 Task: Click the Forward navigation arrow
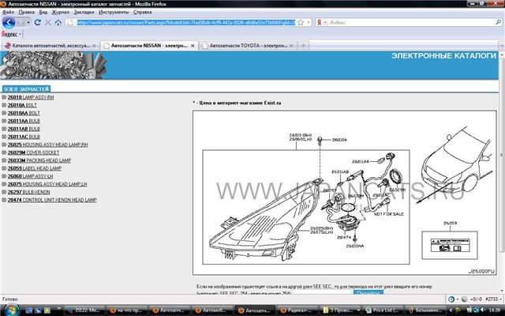point(21,23)
